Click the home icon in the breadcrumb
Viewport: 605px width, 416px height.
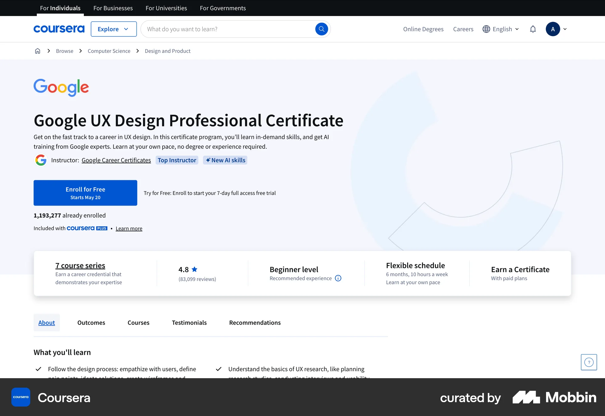click(37, 51)
